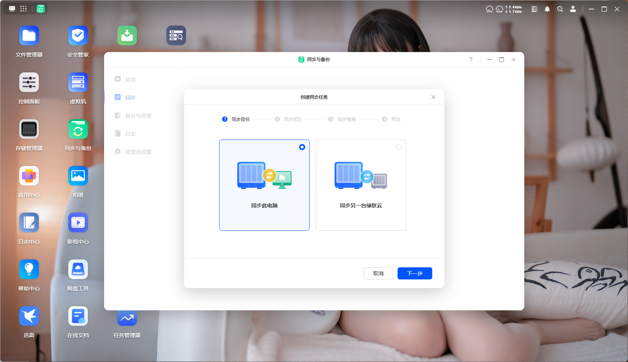
Task: Click the 同步此电脑 illustration
Action: [x=264, y=175]
